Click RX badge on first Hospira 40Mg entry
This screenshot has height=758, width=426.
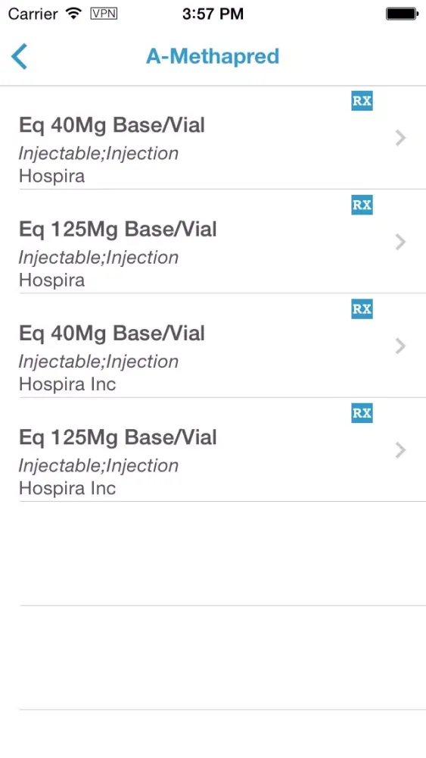coord(362,101)
